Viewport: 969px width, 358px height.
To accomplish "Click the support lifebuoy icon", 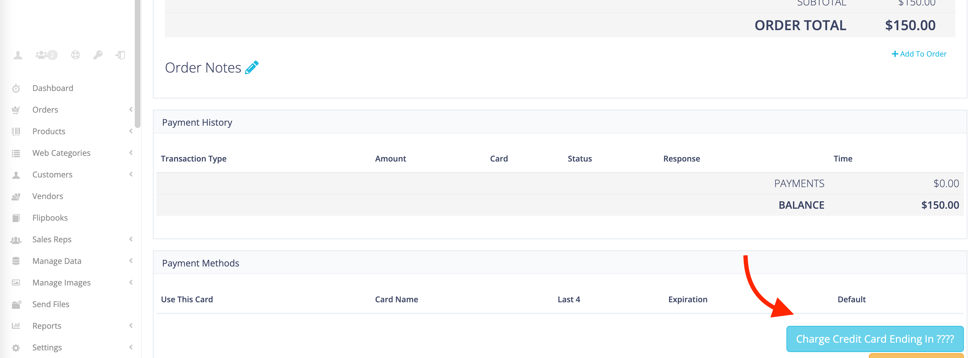I will tap(76, 55).
